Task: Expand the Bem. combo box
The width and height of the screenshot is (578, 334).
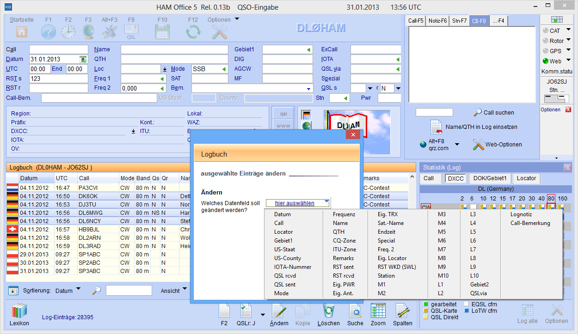Action: 308,88
